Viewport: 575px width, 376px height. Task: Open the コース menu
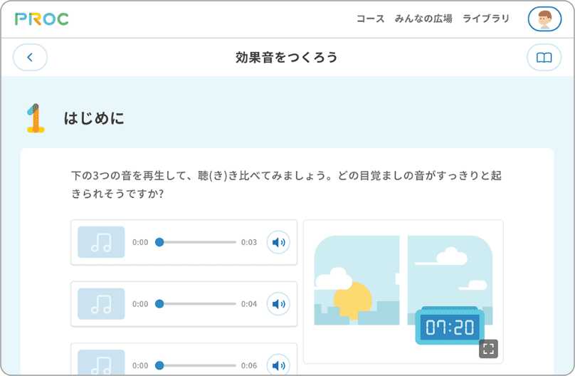[x=370, y=19]
